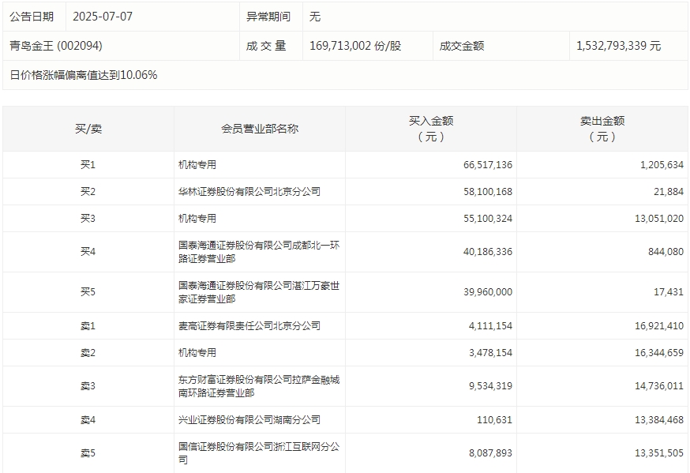Click the 会员营业部名称 column header
This screenshot has height=473, width=690.
tap(260, 129)
